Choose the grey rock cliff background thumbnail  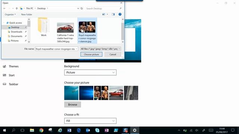(x=131, y=93)
